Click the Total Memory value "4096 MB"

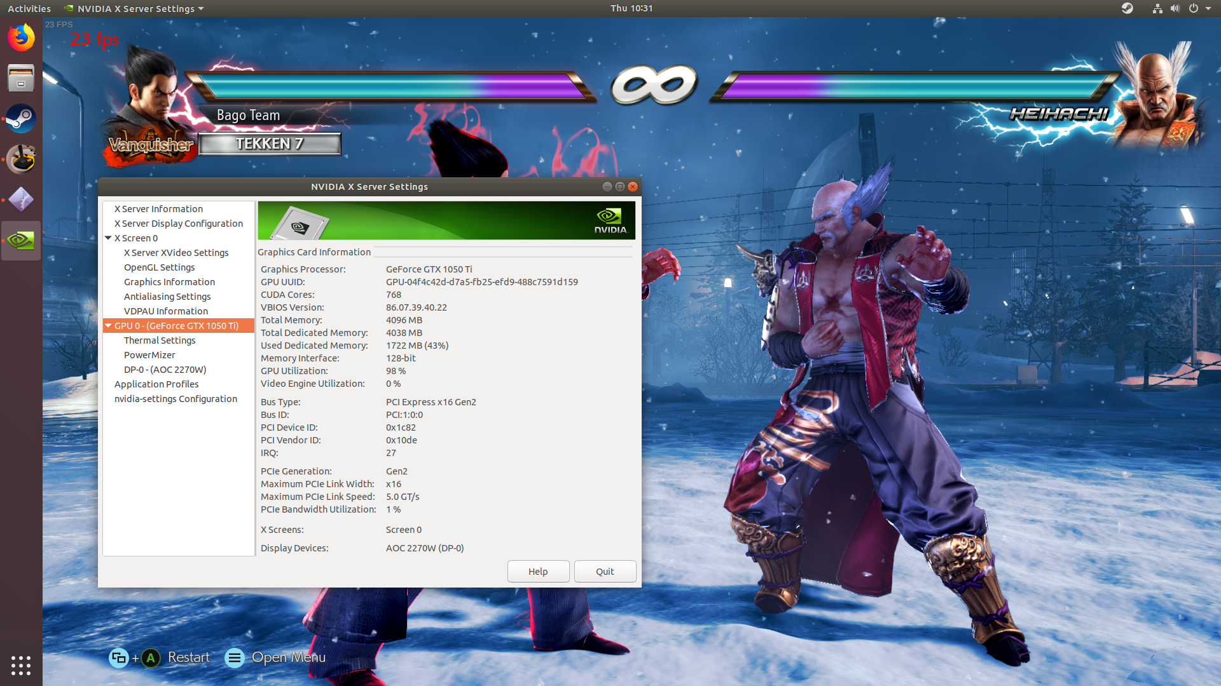(x=404, y=320)
